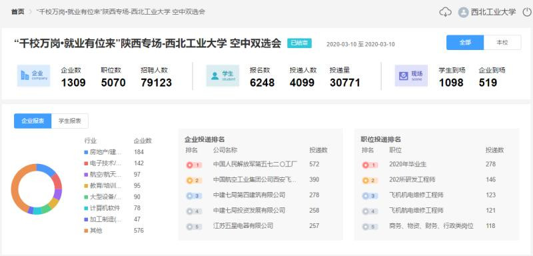Click position 飞机机电维修工程师
Viewport: 533px width, 256px height.
click(416, 195)
